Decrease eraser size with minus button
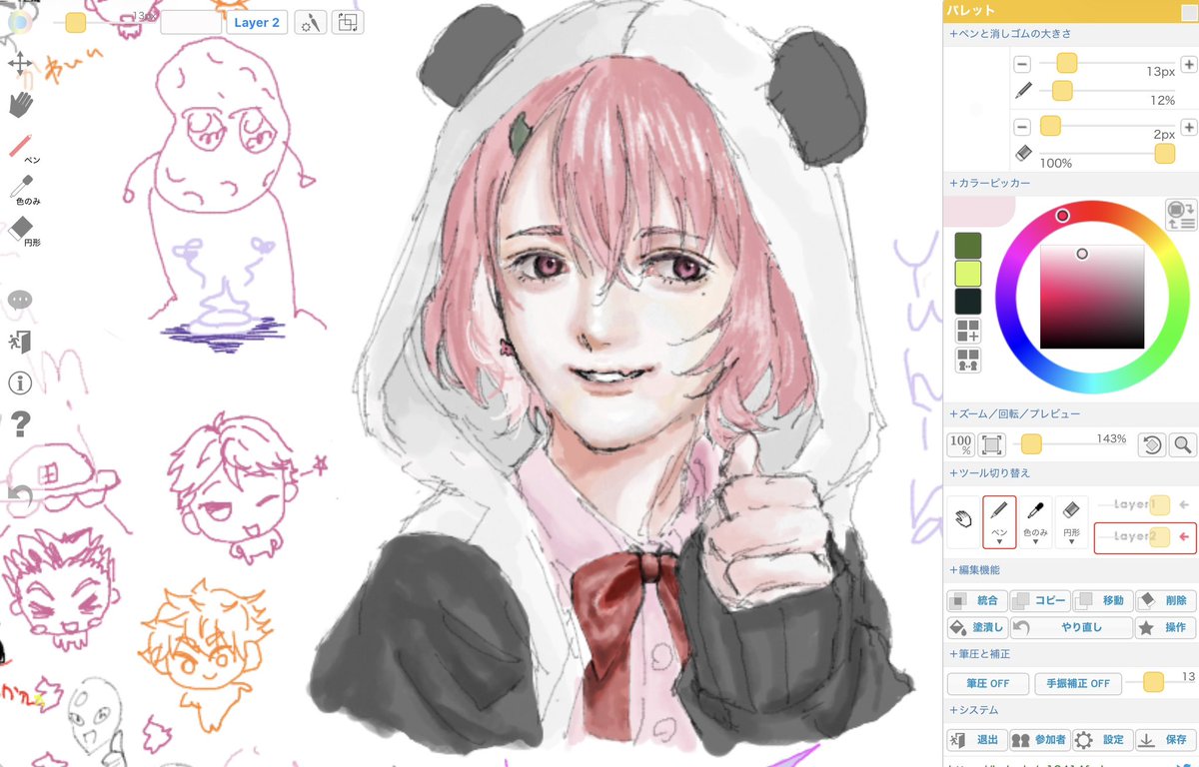This screenshot has width=1199, height=767. pos(1022,127)
